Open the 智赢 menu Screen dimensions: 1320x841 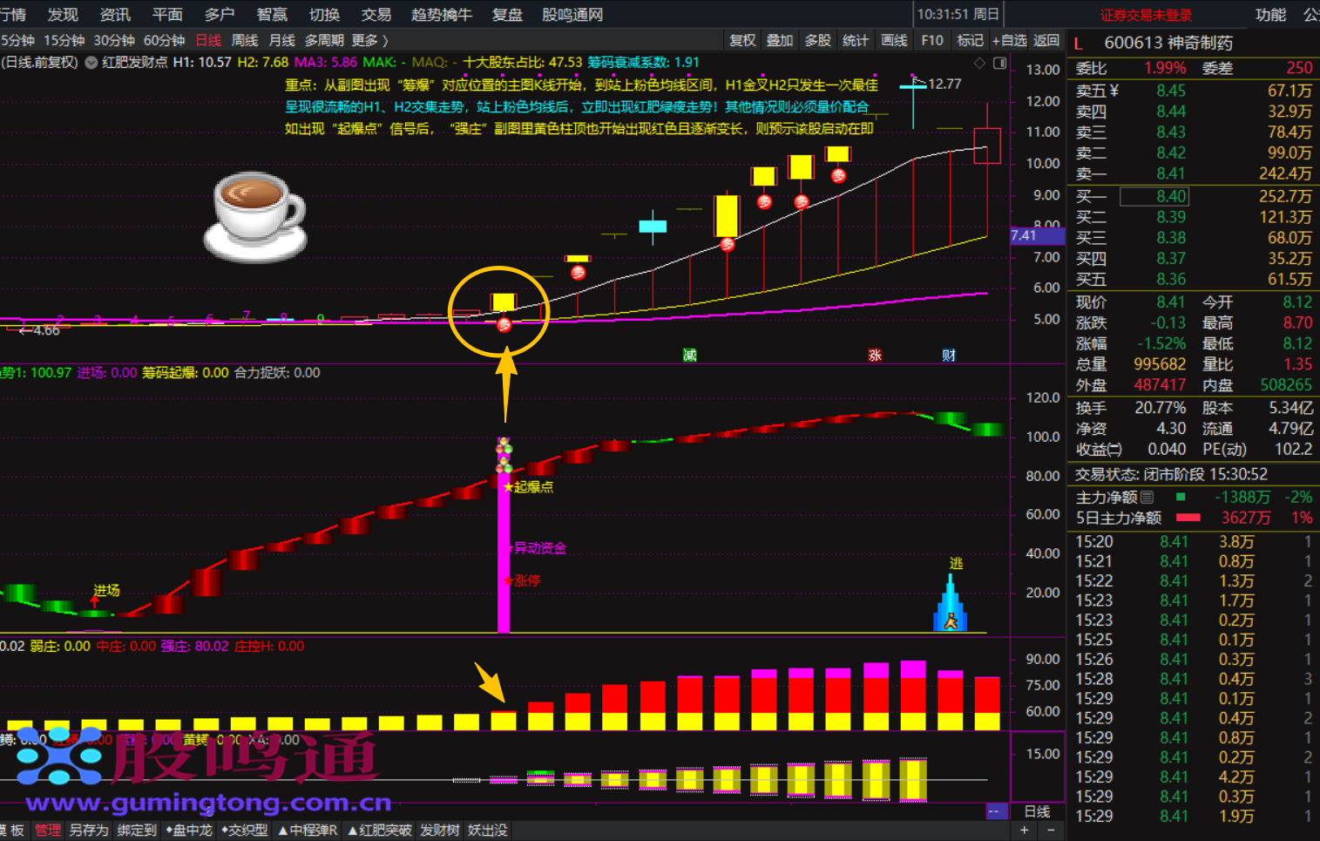pos(272,15)
